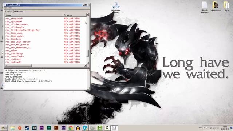Launch Adobe Premiere Pro from taskbar
Image resolution: width=233 pixels, height=131 pixels.
42,128
